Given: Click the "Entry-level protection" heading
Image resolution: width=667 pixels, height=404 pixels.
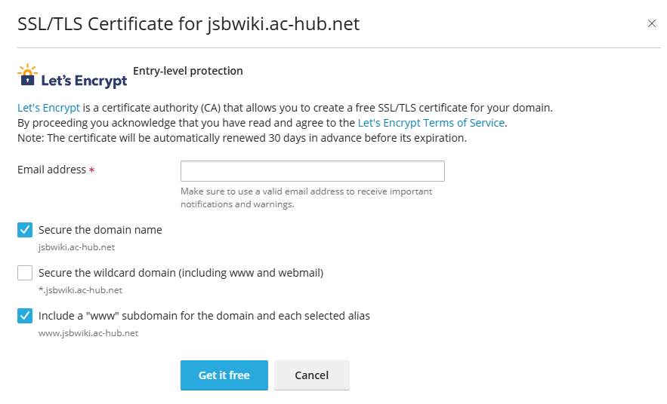Looking at the screenshot, I should coord(188,71).
